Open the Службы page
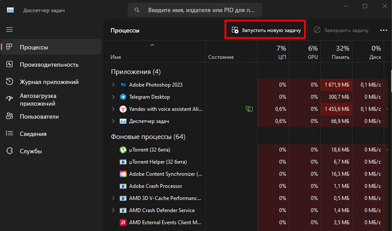 [x=51, y=151]
